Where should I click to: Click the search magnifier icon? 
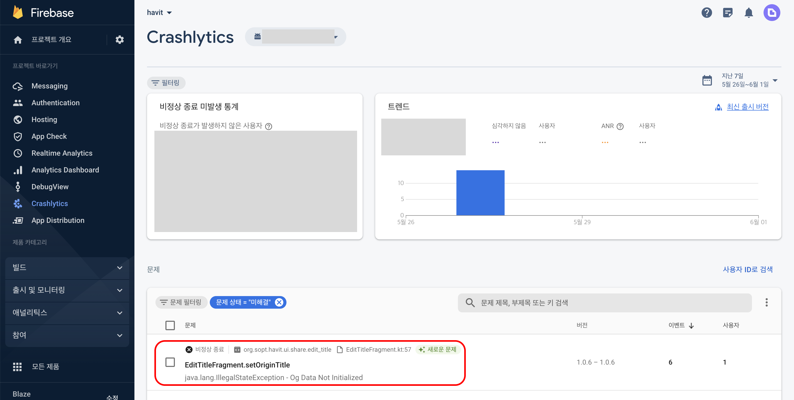(470, 303)
